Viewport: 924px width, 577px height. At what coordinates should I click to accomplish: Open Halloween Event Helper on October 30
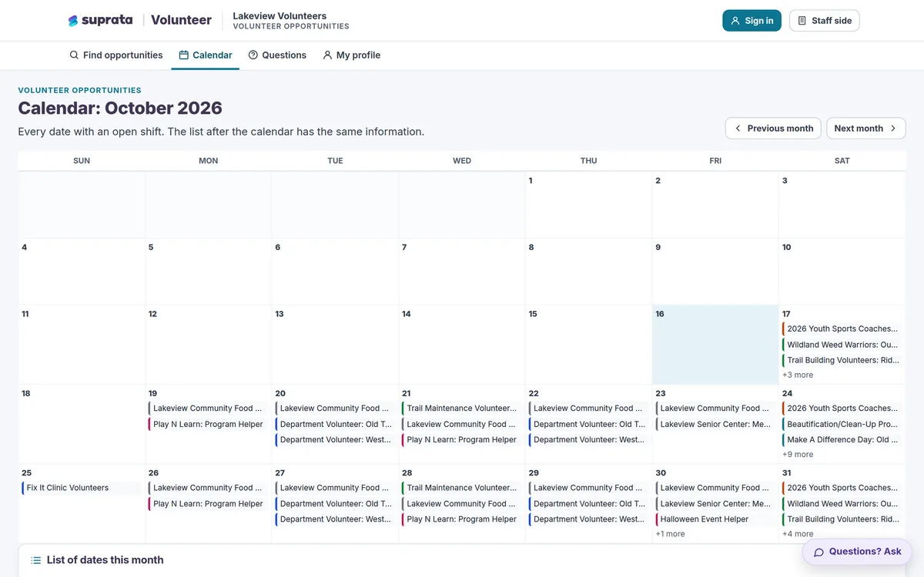point(715,519)
